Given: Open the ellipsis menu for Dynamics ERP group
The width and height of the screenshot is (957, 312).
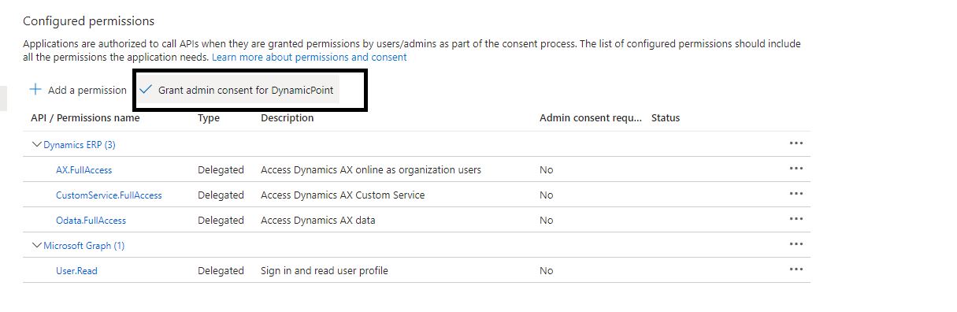Looking at the screenshot, I should point(796,143).
